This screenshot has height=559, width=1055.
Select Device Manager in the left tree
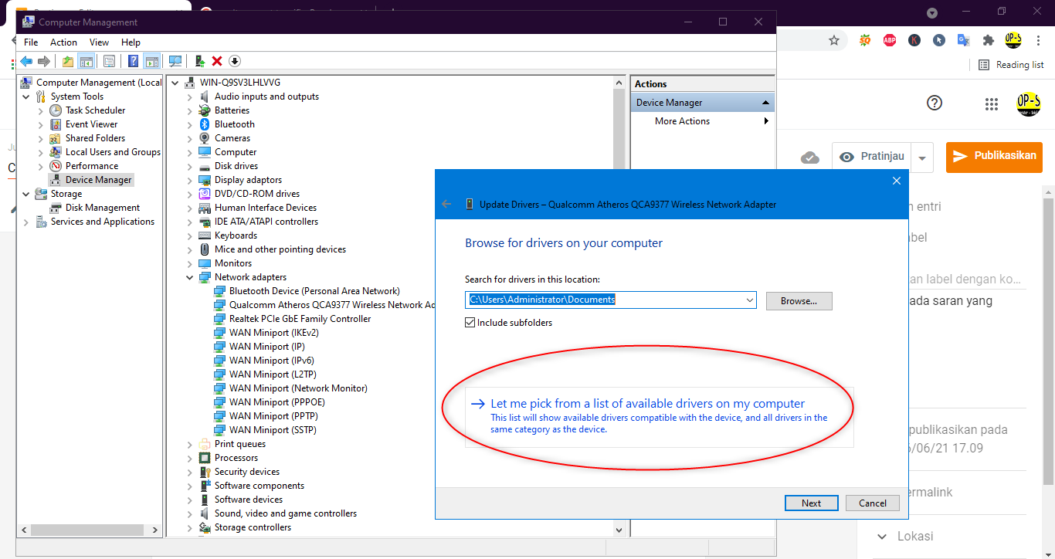91,180
